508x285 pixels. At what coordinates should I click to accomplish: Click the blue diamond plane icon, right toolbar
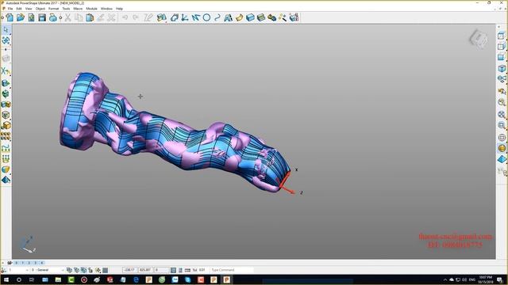[x=502, y=159]
